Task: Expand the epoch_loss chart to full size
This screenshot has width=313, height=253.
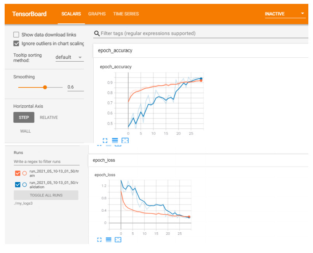Action: point(99,239)
